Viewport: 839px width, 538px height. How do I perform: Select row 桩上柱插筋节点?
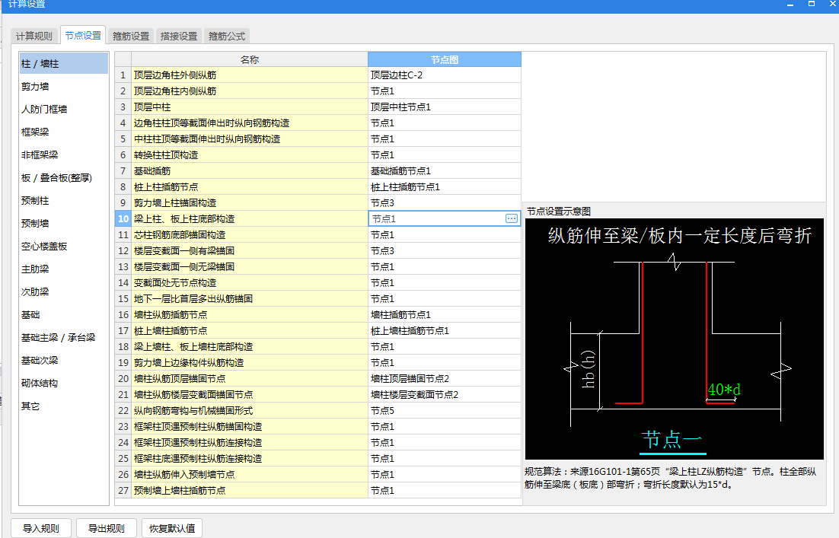250,187
